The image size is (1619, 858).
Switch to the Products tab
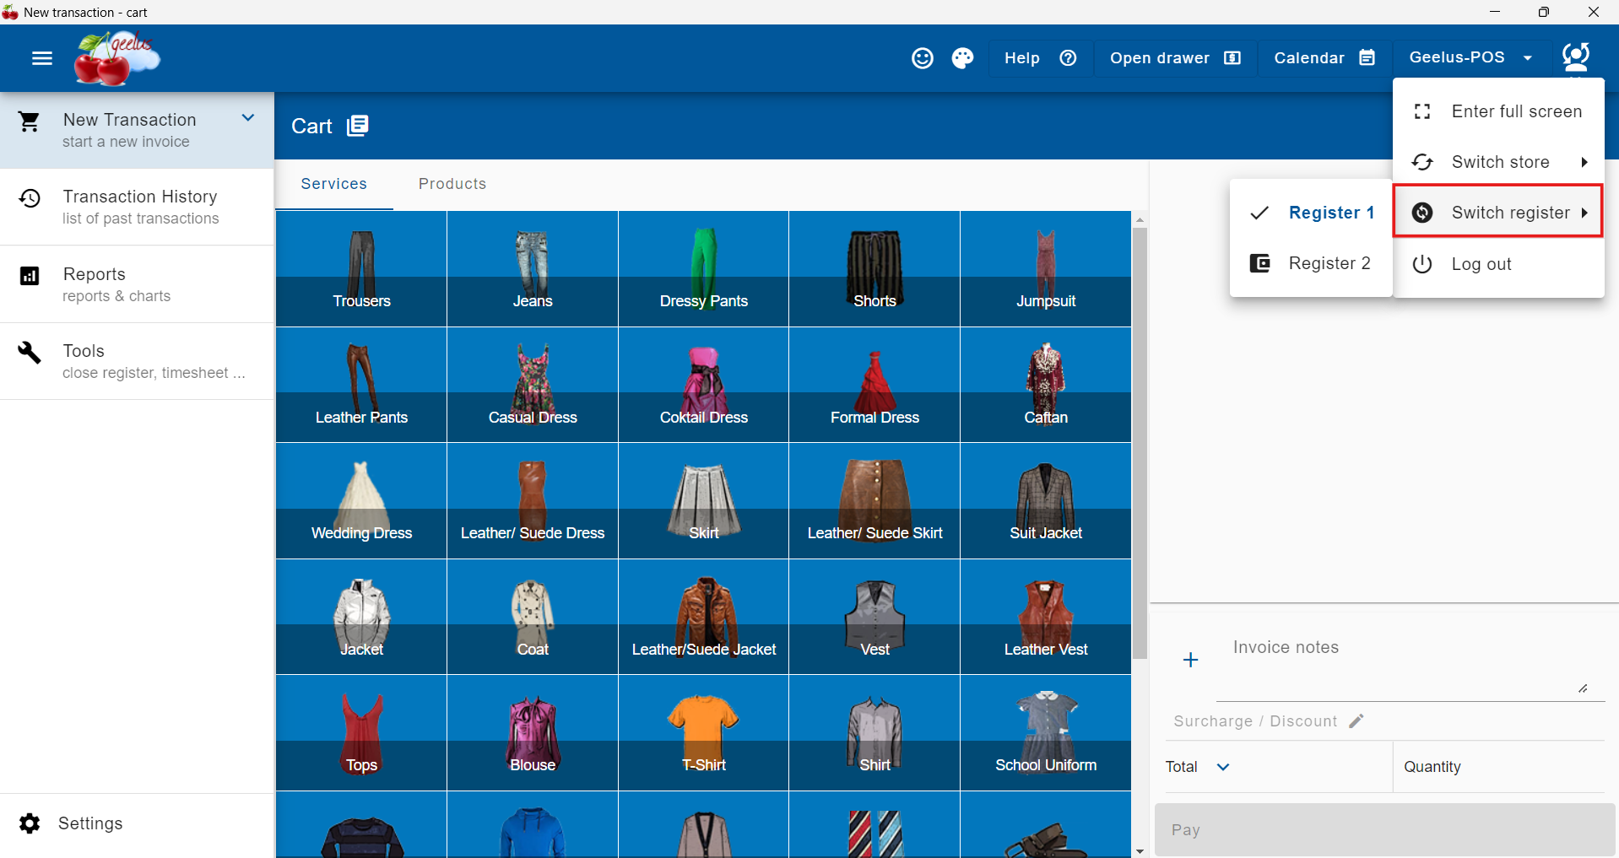[452, 184]
